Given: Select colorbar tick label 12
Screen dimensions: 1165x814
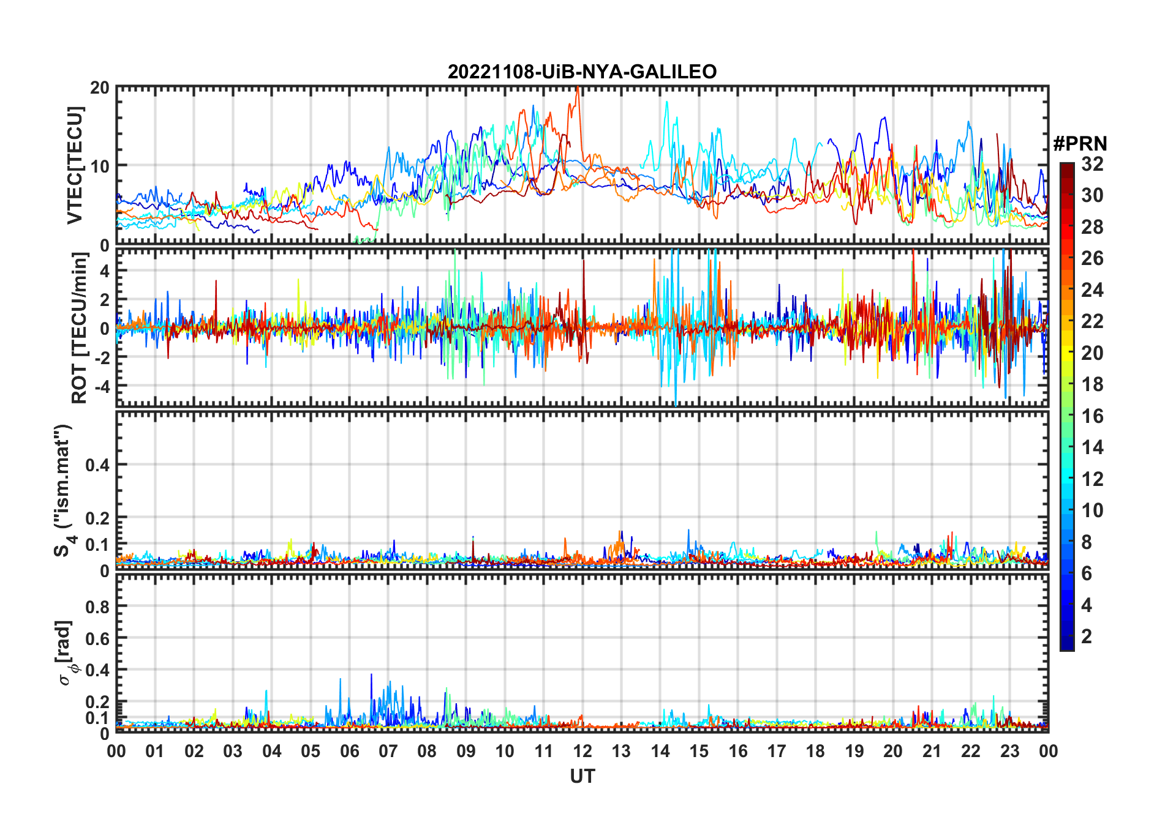Looking at the screenshot, I should [x=1092, y=479].
